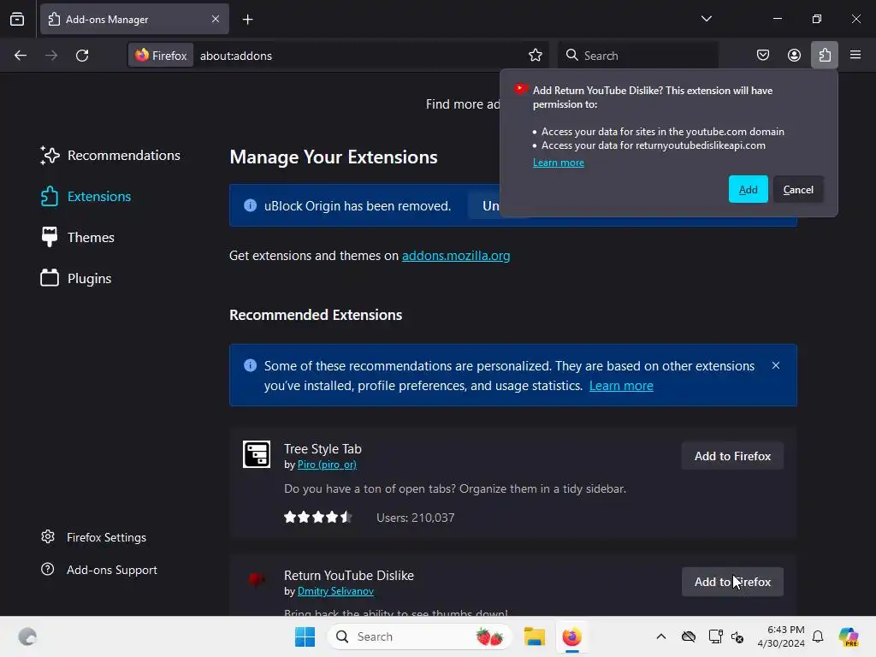Click the Windows taskbar Search box
This screenshot has height=657, width=876.
click(x=419, y=636)
